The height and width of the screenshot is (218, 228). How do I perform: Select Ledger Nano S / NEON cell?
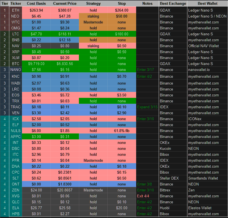pos(207,16)
